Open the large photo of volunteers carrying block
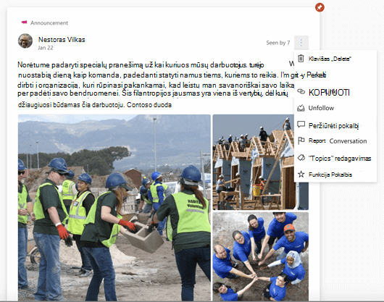This screenshot has height=302, width=384. coord(114,208)
